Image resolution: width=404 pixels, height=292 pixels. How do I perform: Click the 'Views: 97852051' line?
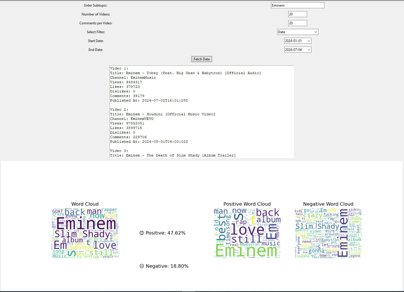[127, 123]
